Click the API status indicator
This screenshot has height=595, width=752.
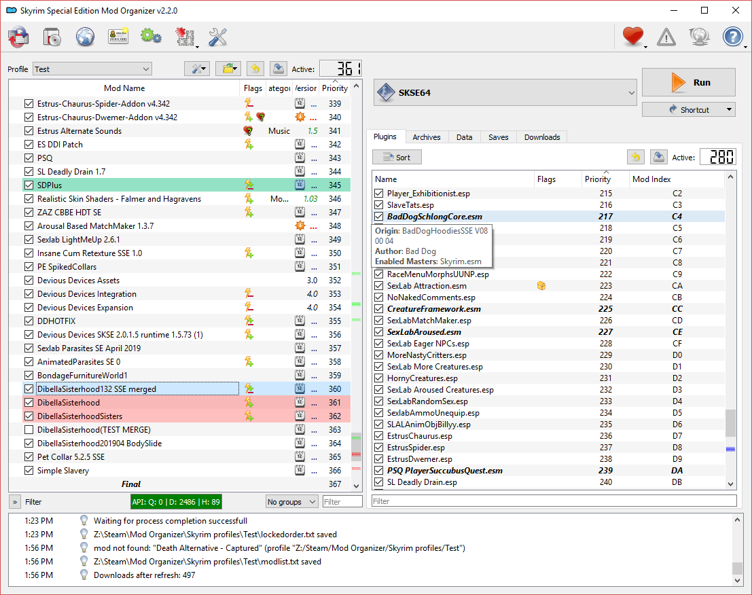pos(176,502)
